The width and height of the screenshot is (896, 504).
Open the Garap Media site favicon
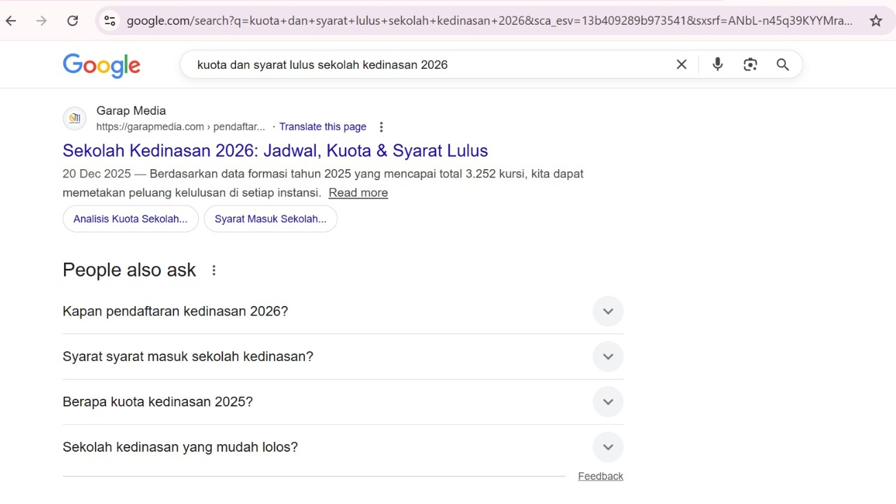click(74, 118)
